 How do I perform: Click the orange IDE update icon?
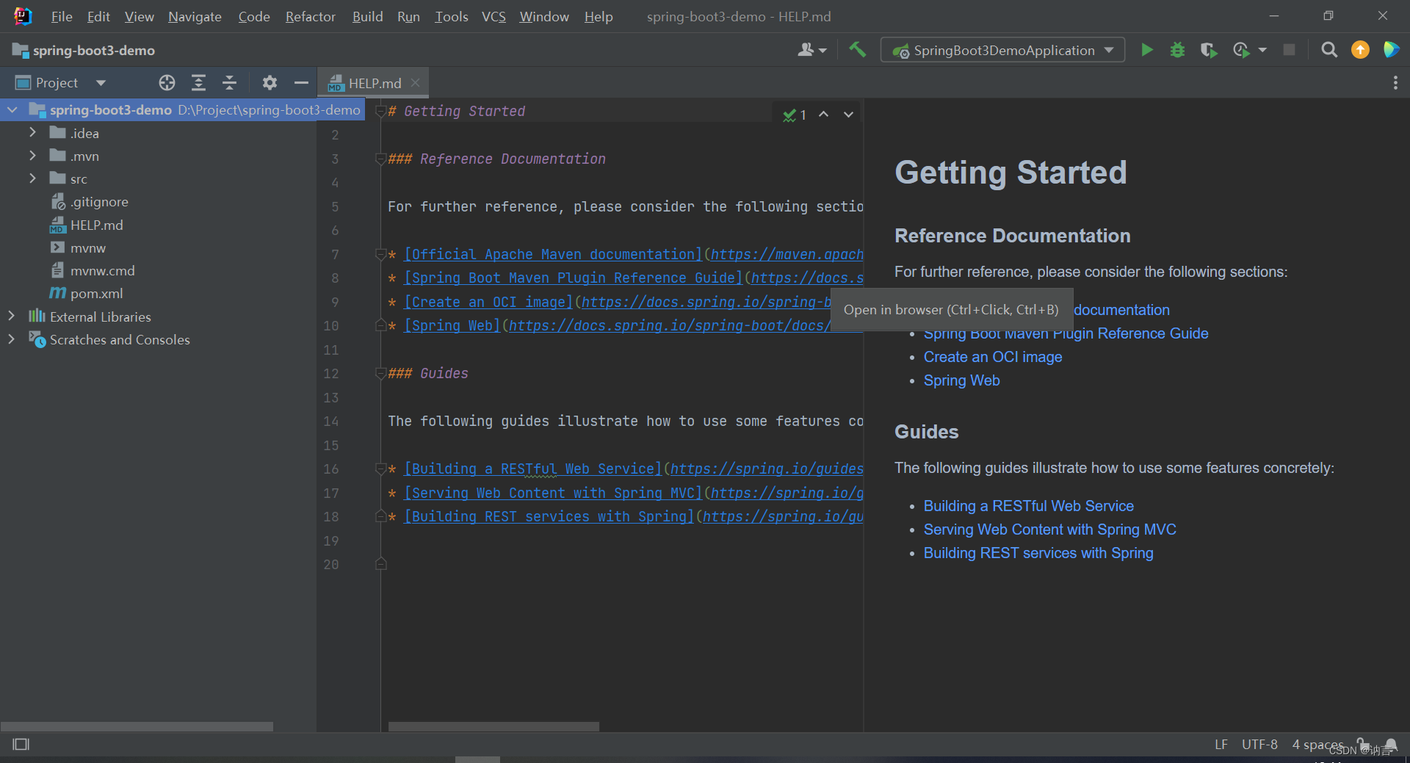pyautogui.click(x=1360, y=50)
